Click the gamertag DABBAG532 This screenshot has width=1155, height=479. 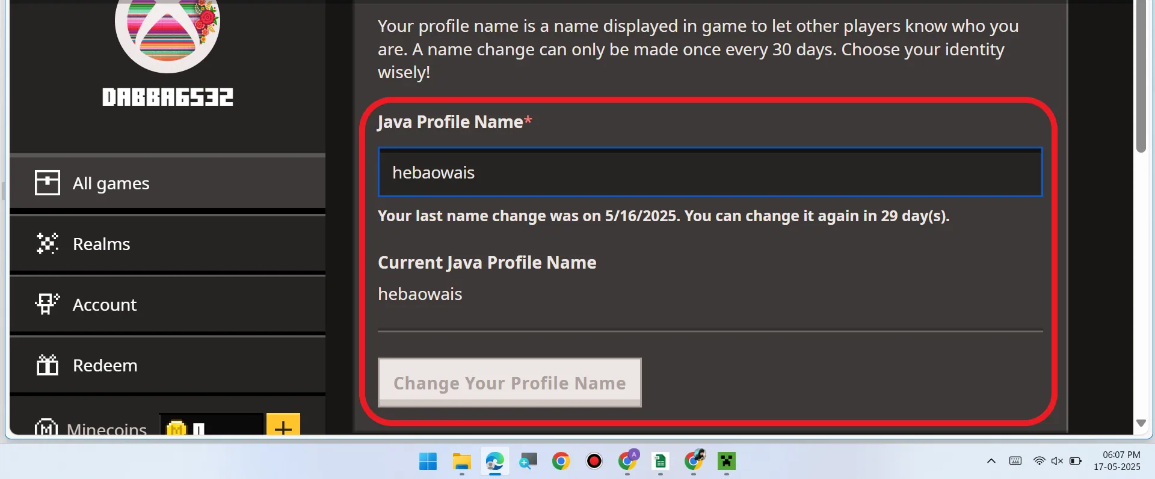coord(168,97)
